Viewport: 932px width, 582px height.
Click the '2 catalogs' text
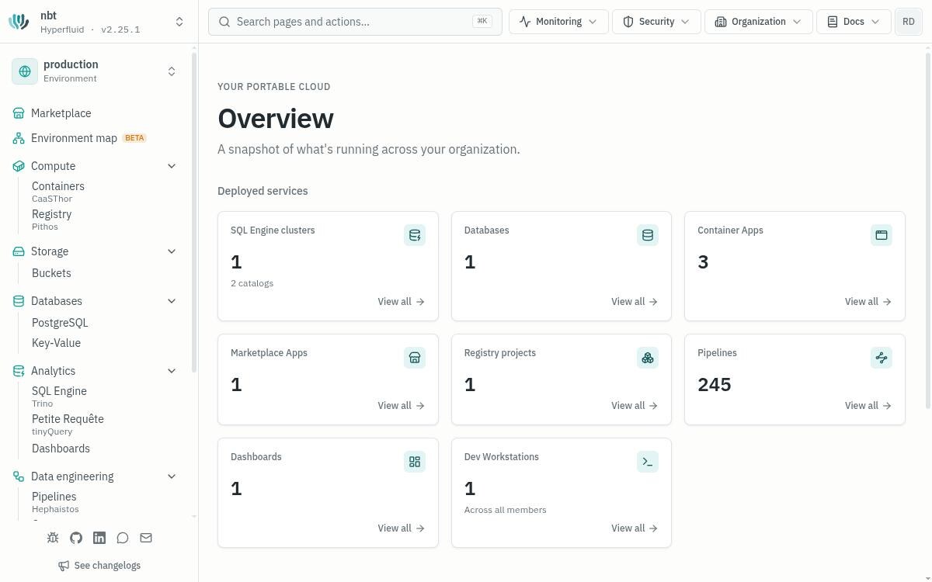252,283
